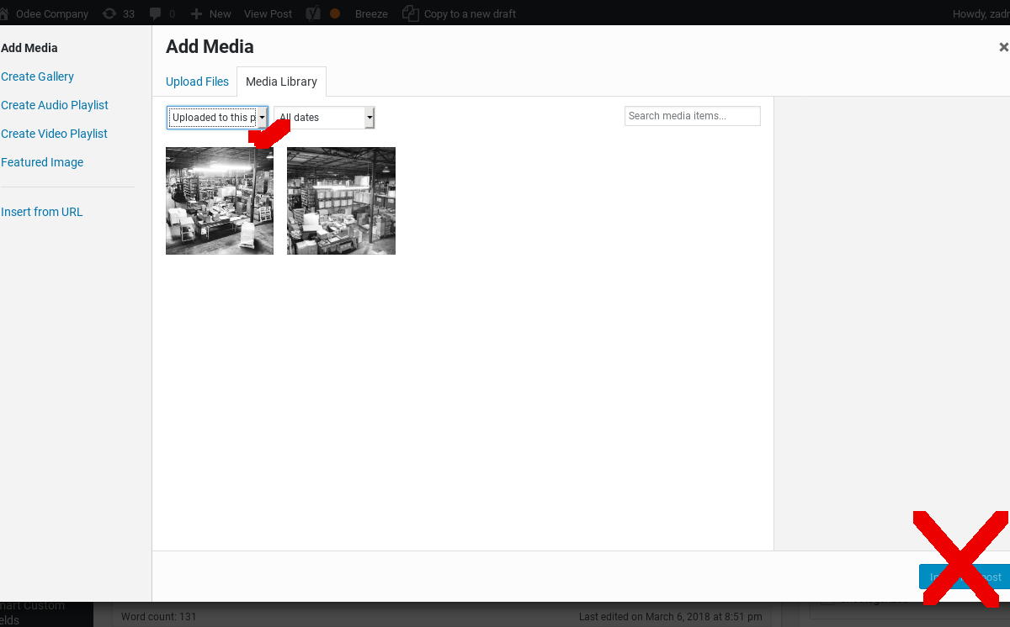Click the home icon beside Odee Company
This screenshot has height=627, width=1010.
click(3, 13)
